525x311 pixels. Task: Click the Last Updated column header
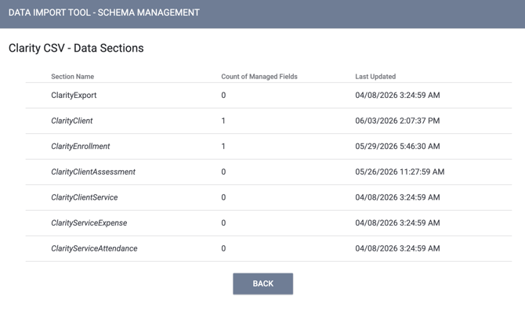click(375, 76)
